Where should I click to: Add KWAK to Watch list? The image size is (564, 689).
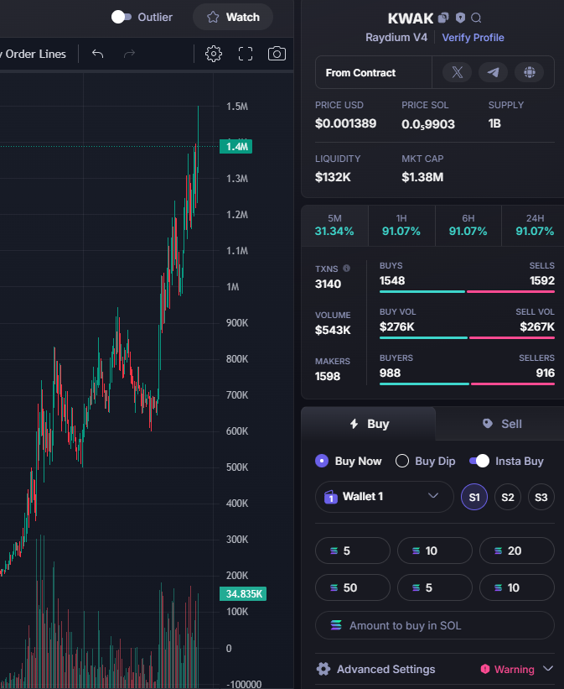pyautogui.click(x=233, y=17)
